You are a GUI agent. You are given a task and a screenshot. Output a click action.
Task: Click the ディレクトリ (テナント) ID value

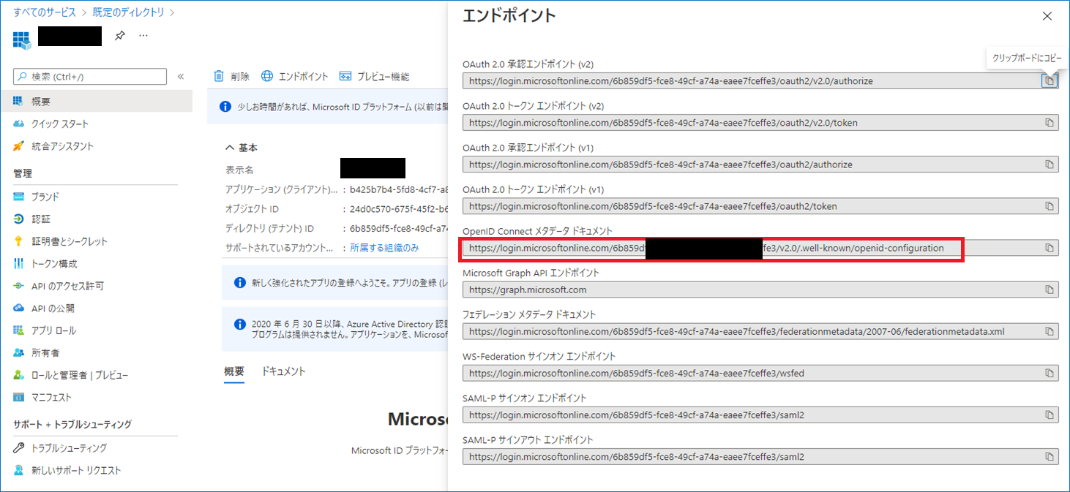[x=398, y=229]
